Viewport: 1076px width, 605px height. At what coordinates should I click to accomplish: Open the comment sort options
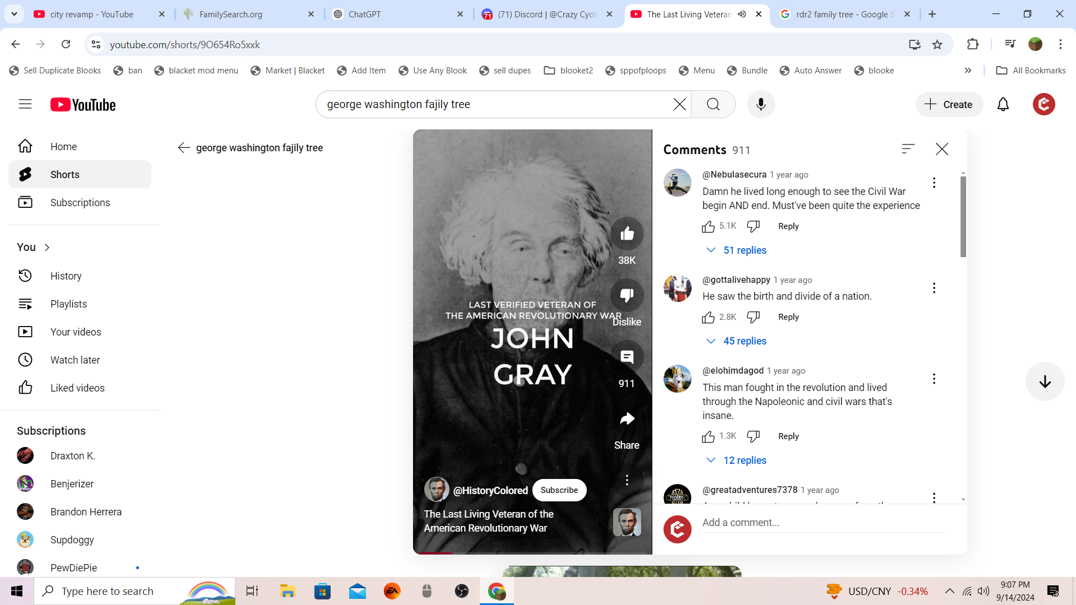coord(908,149)
